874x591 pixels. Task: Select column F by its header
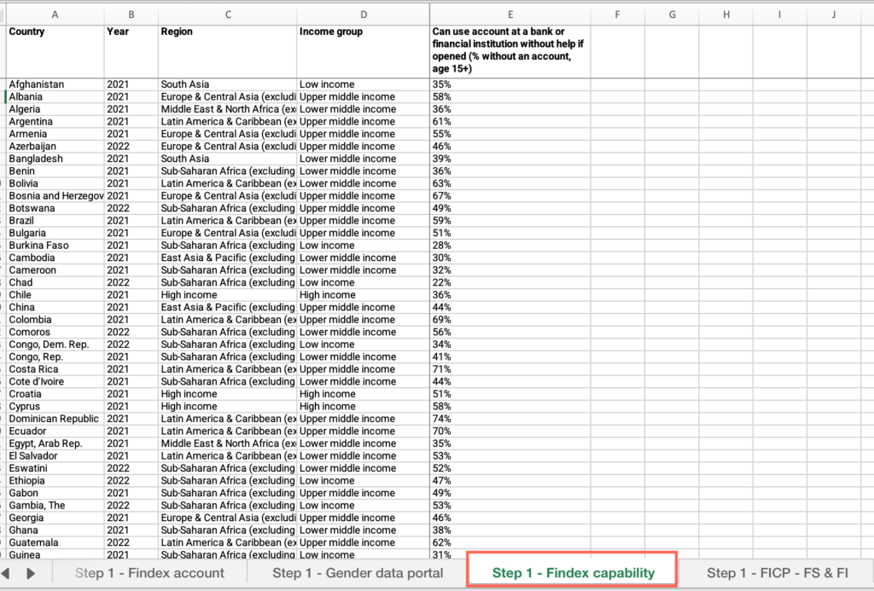tap(618, 14)
